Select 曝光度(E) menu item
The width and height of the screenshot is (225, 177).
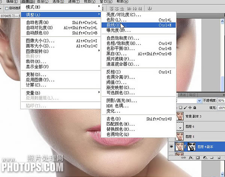click(x=139, y=30)
